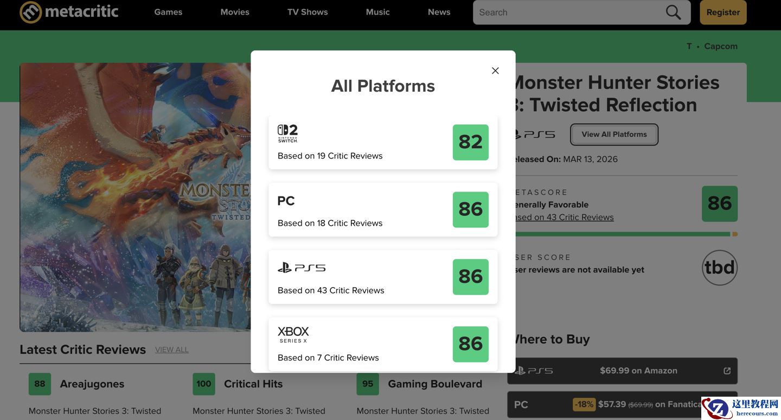The height and width of the screenshot is (420, 781).
Task: Click the Metacritic logo icon
Action: click(30, 12)
